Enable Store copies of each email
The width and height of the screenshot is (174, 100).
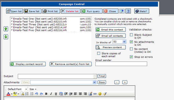coord(98,53)
